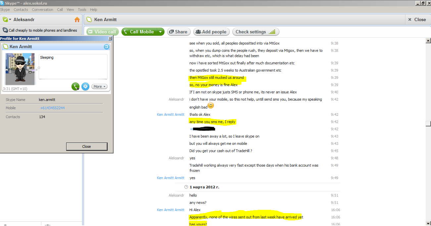Open Aleksandr's online status dropdown
The height and width of the screenshot is (226, 431).
point(7,19)
